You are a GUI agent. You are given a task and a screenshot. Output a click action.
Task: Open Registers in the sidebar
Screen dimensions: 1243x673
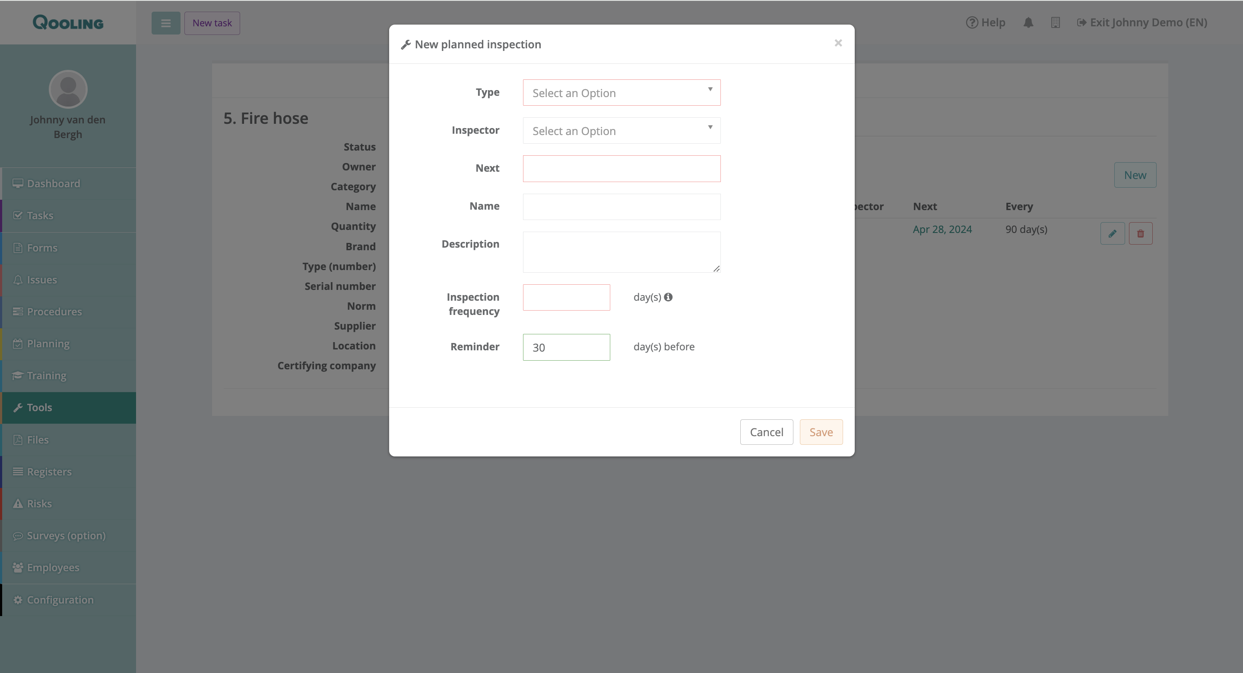click(x=49, y=472)
